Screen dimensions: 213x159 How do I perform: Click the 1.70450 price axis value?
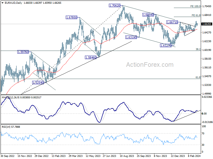(x=207, y=6)
